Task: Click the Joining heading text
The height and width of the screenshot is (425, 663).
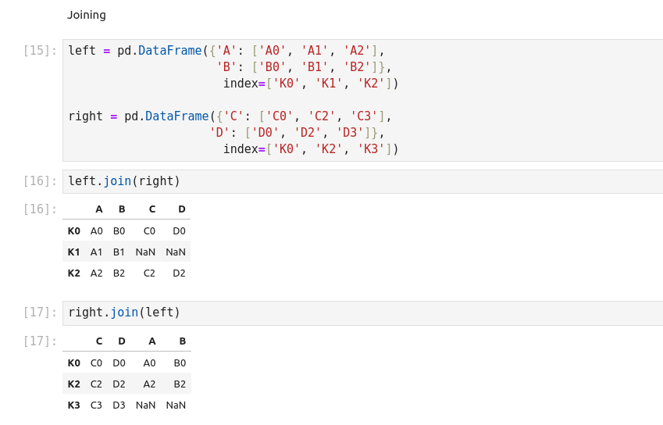Action: pyautogui.click(x=87, y=15)
